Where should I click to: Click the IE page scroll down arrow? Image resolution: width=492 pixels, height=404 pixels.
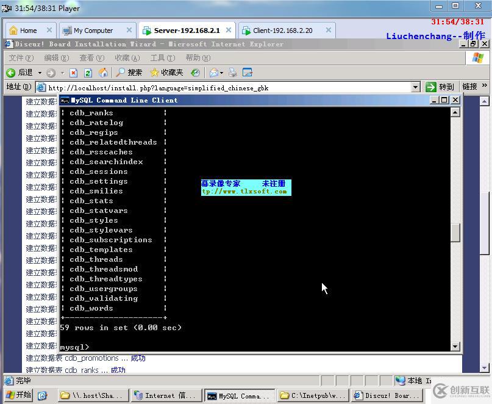click(x=485, y=367)
